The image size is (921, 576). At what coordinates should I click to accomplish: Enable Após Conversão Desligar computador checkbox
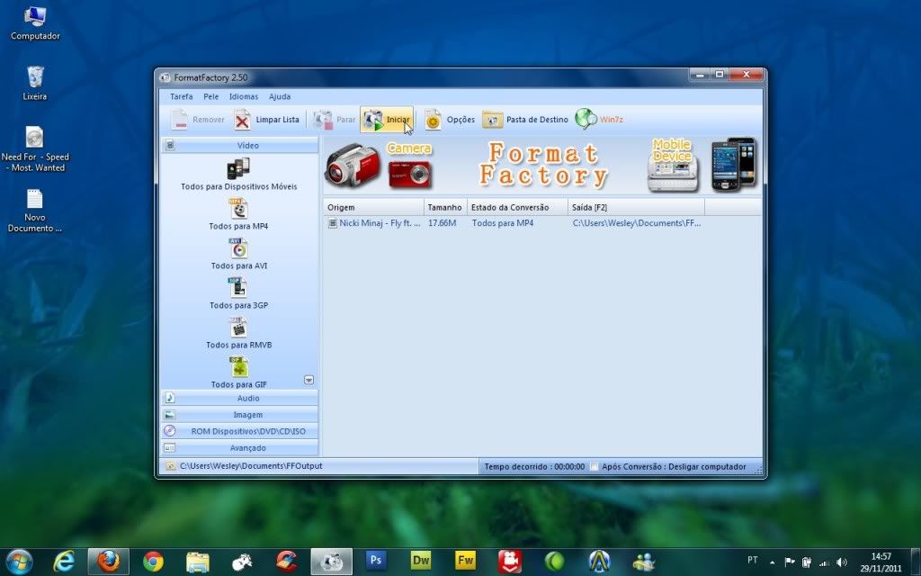[x=594, y=467]
